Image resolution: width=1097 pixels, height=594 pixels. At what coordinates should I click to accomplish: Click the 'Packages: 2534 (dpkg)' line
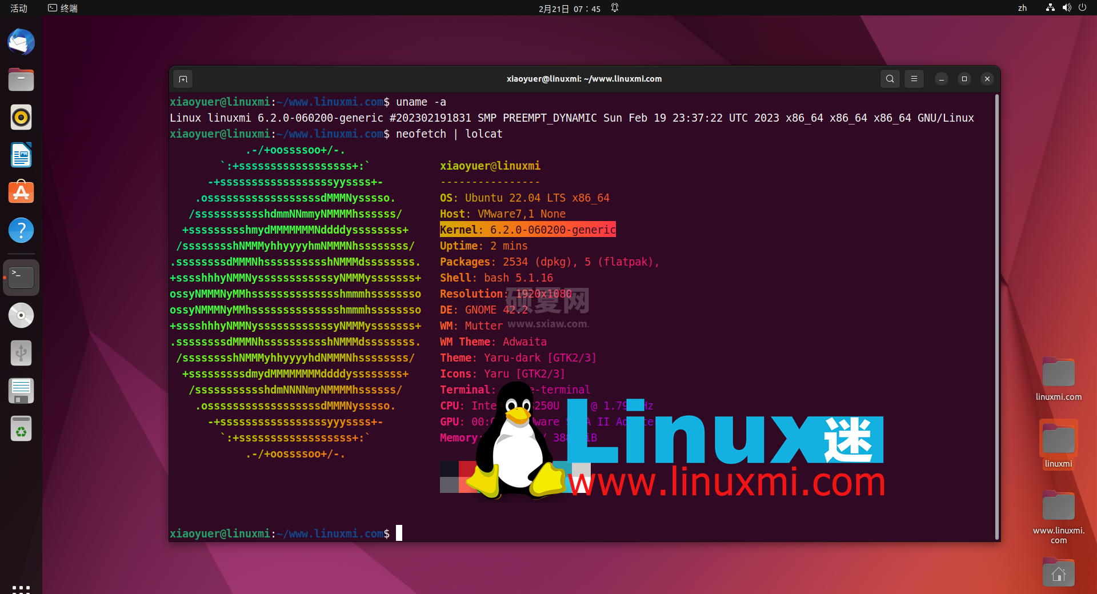550,262
